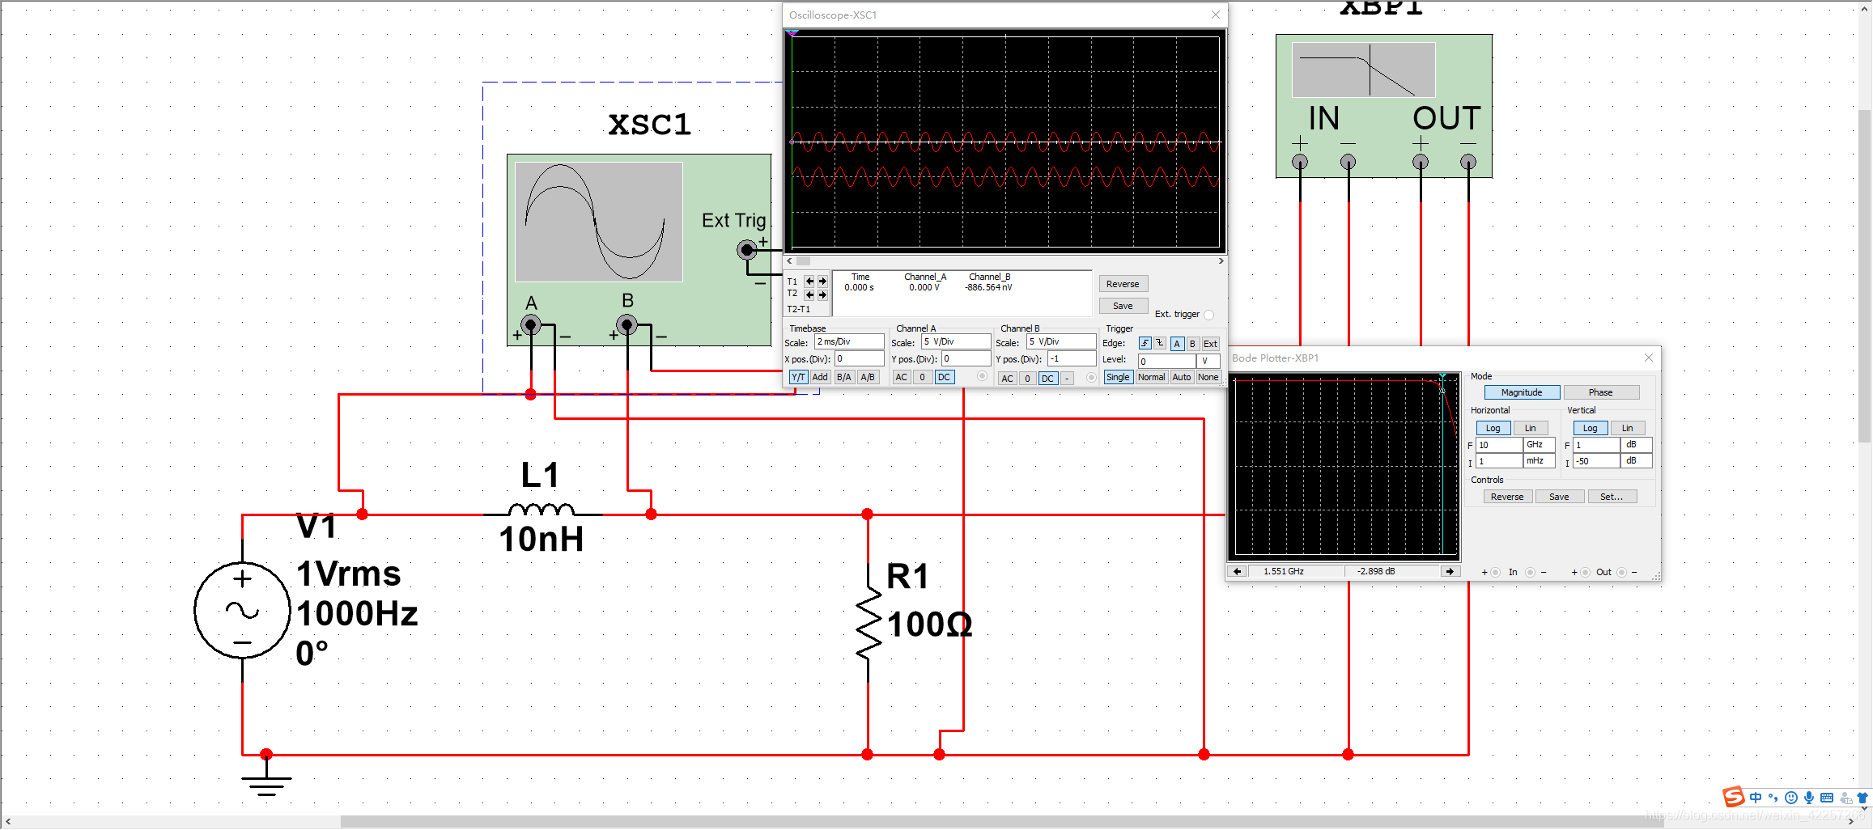
Task: Select Single trigger mode
Action: pos(1118,377)
